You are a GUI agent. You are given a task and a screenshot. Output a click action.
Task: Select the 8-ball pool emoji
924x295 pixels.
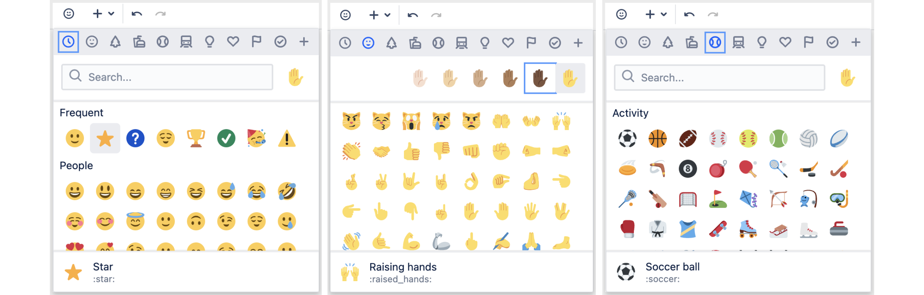[688, 168]
